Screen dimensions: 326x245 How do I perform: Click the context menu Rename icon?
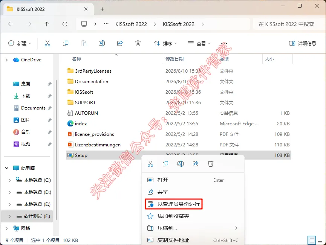click(181, 164)
